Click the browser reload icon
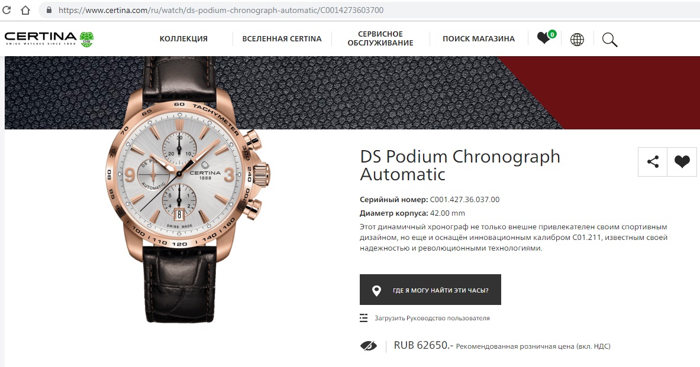Image resolution: width=700 pixels, height=367 pixels. (7, 10)
